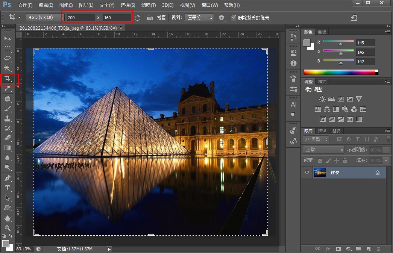The height and width of the screenshot is (253, 393).
Task: Switch to the 通道 tab
Action: click(x=322, y=131)
